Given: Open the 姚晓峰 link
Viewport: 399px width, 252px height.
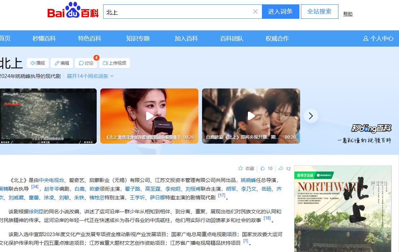Looking at the screenshot, I should click(x=248, y=180).
